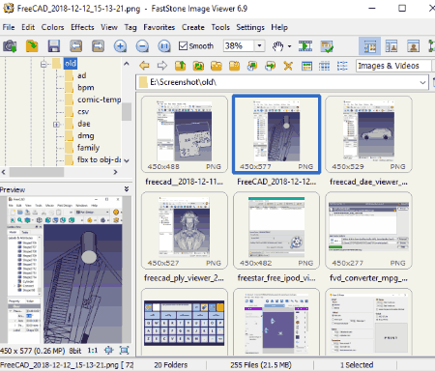Toggle the Smooth checkbox

183,46
